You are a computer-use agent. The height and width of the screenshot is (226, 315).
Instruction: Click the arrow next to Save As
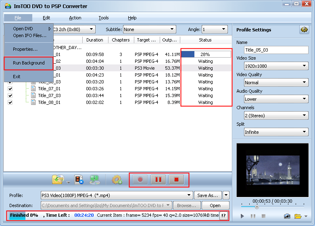pyautogui.click(x=226, y=195)
